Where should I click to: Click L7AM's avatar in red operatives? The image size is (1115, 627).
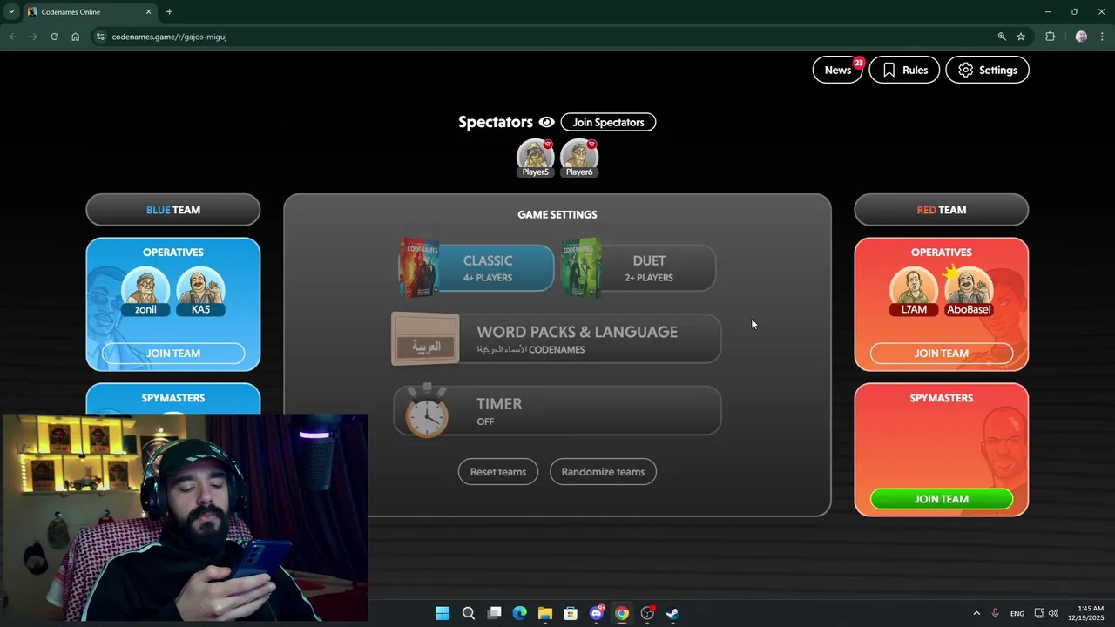pos(914,290)
